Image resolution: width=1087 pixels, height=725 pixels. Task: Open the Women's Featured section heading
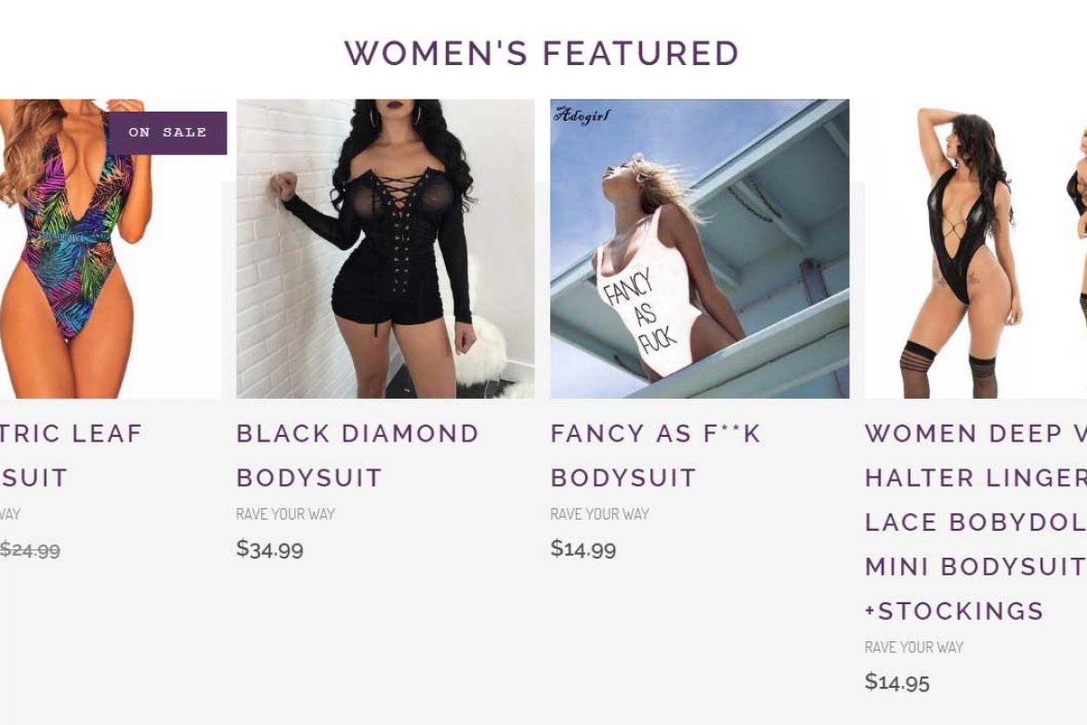pyautogui.click(x=542, y=53)
